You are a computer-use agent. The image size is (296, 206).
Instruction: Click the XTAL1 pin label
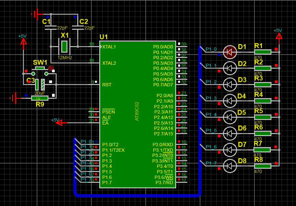(109, 47)
